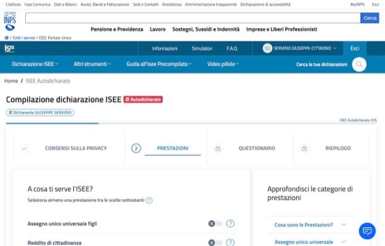The width and height of the screenshot is (385, 246).
Task: Open the chat assistant bubble icon
Action: pos(367,231)
